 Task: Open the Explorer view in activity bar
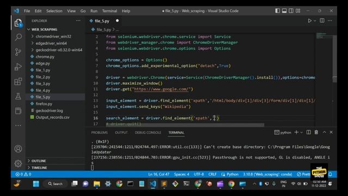point(18,23)
